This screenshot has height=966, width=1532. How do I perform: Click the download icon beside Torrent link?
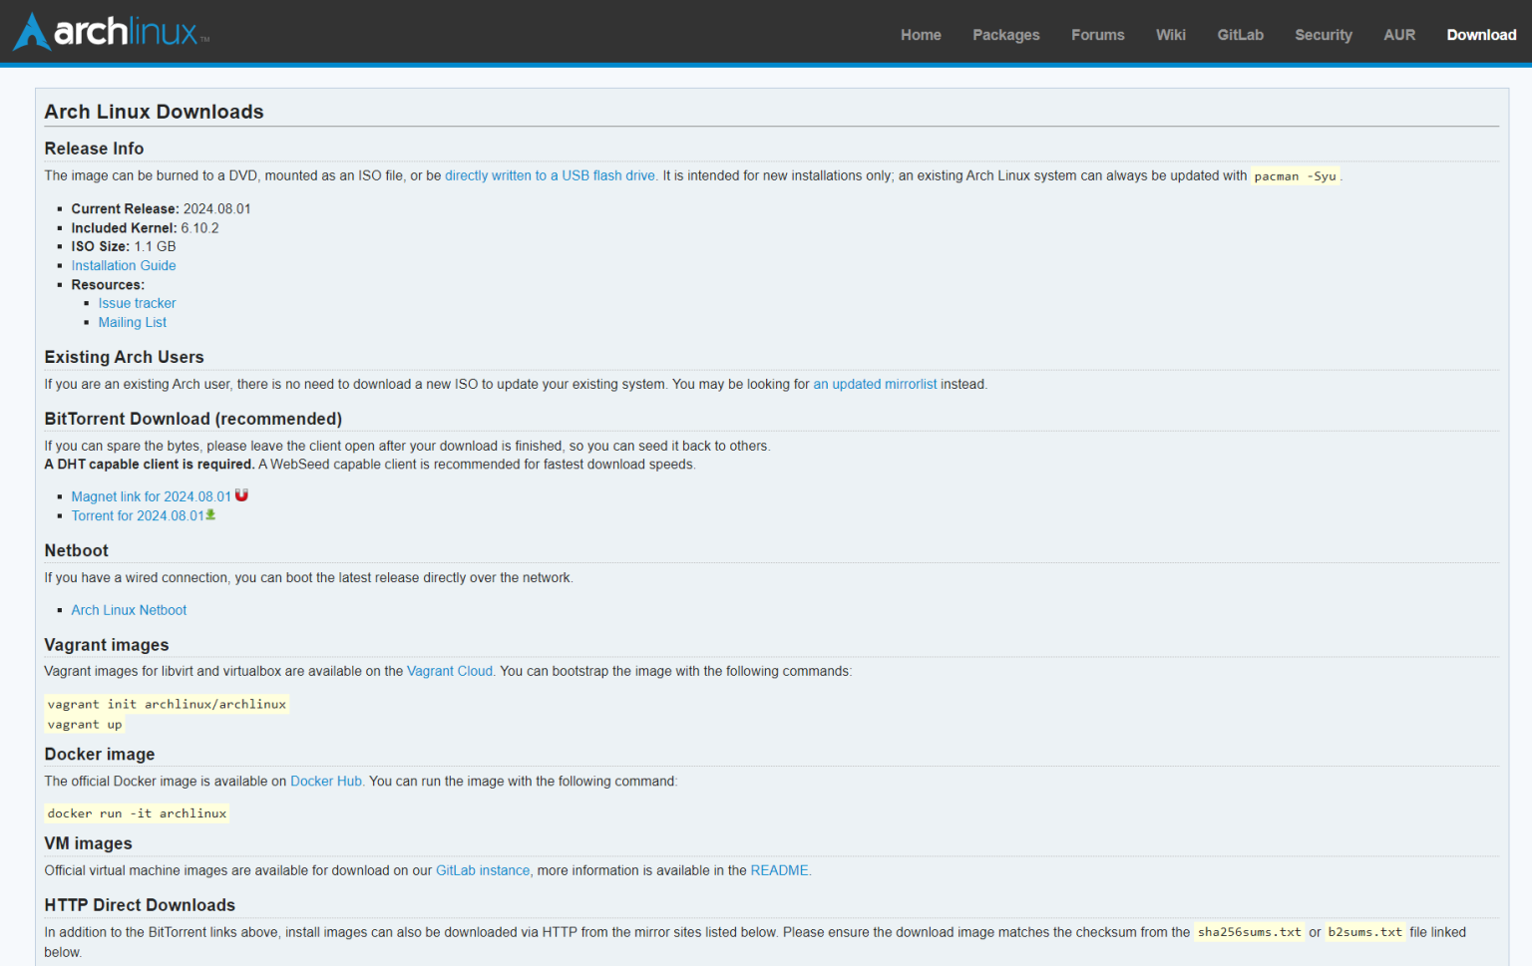click(210, 514)
